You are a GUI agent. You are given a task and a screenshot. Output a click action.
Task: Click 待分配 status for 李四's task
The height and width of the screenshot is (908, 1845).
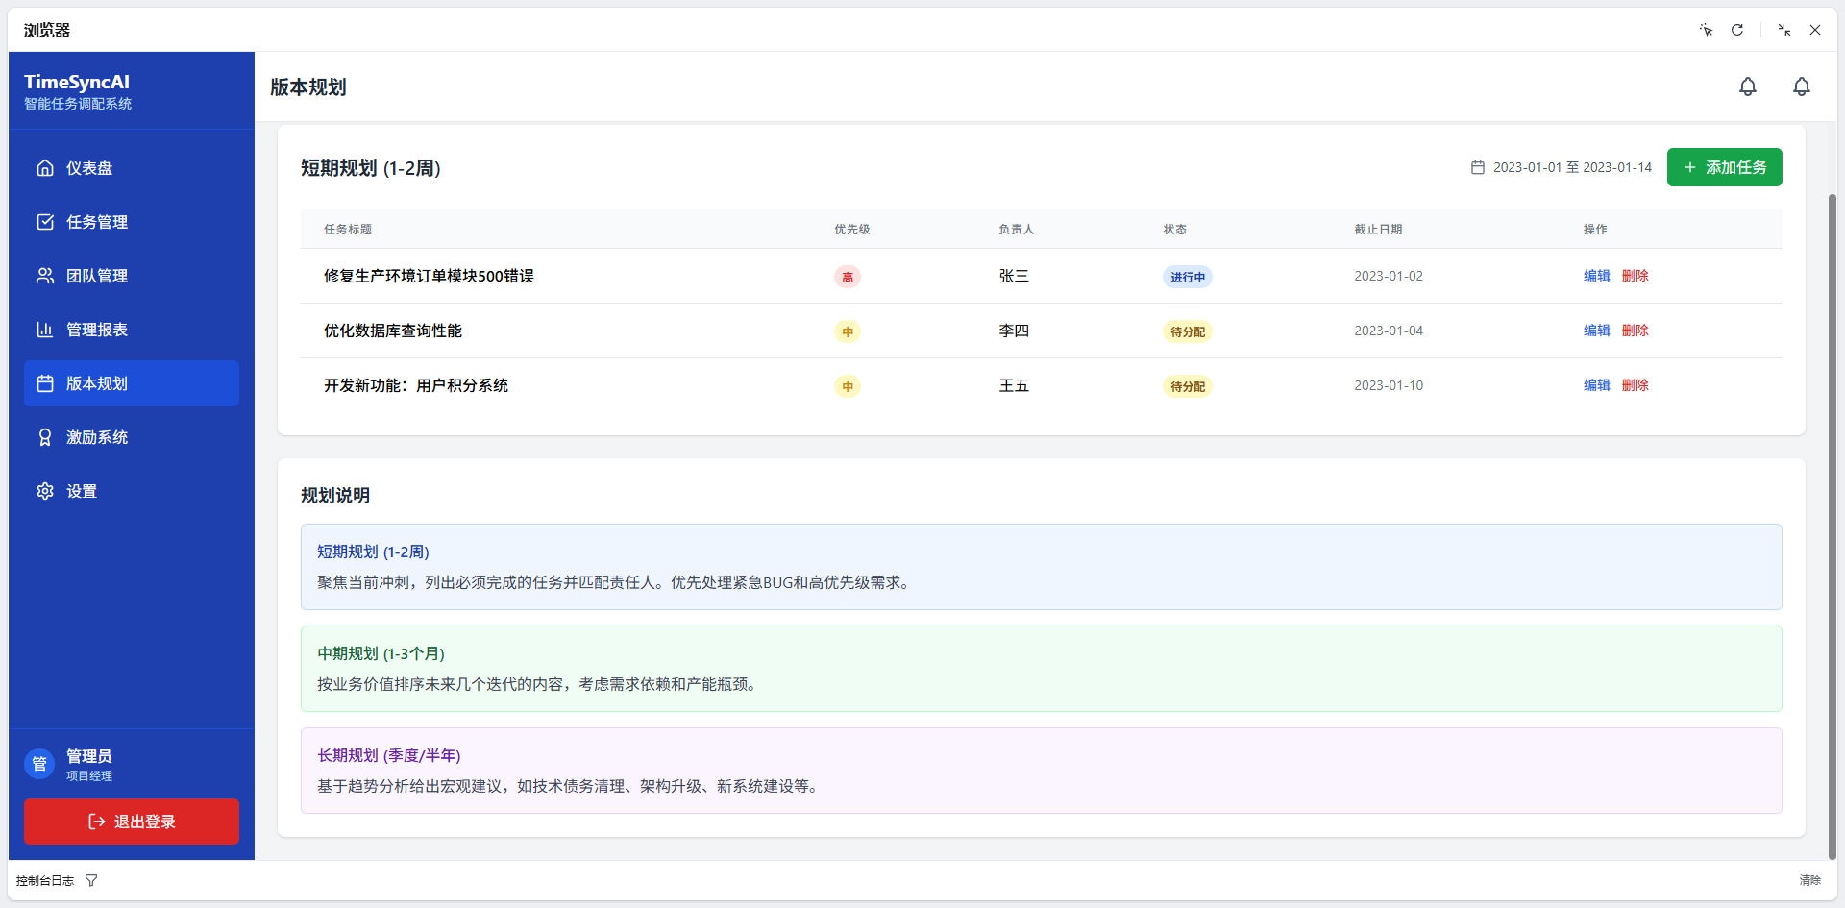coord(1188,331)
